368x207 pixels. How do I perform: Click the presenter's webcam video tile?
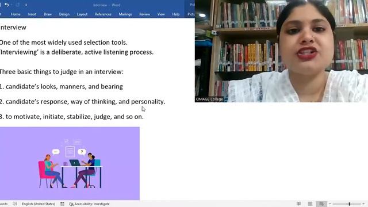tap(281, 51)
